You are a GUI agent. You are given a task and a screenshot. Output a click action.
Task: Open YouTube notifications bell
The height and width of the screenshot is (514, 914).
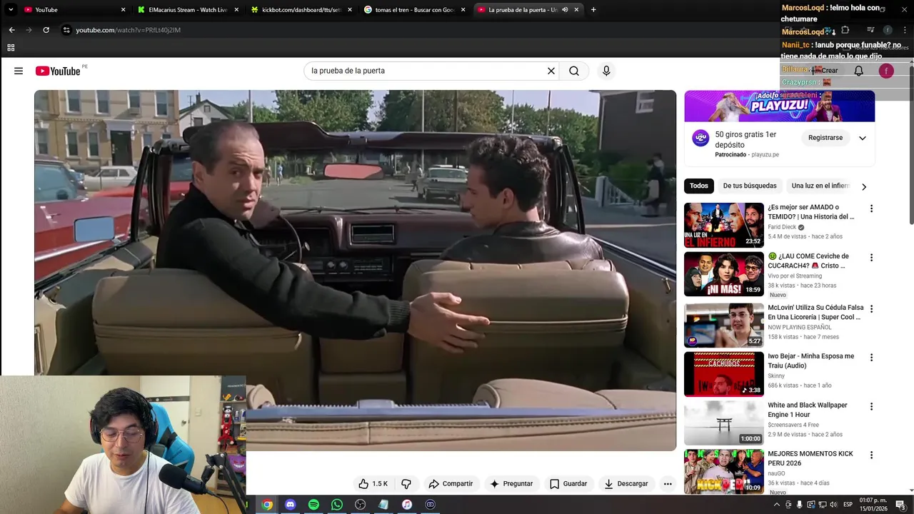(x=859, y=71)
